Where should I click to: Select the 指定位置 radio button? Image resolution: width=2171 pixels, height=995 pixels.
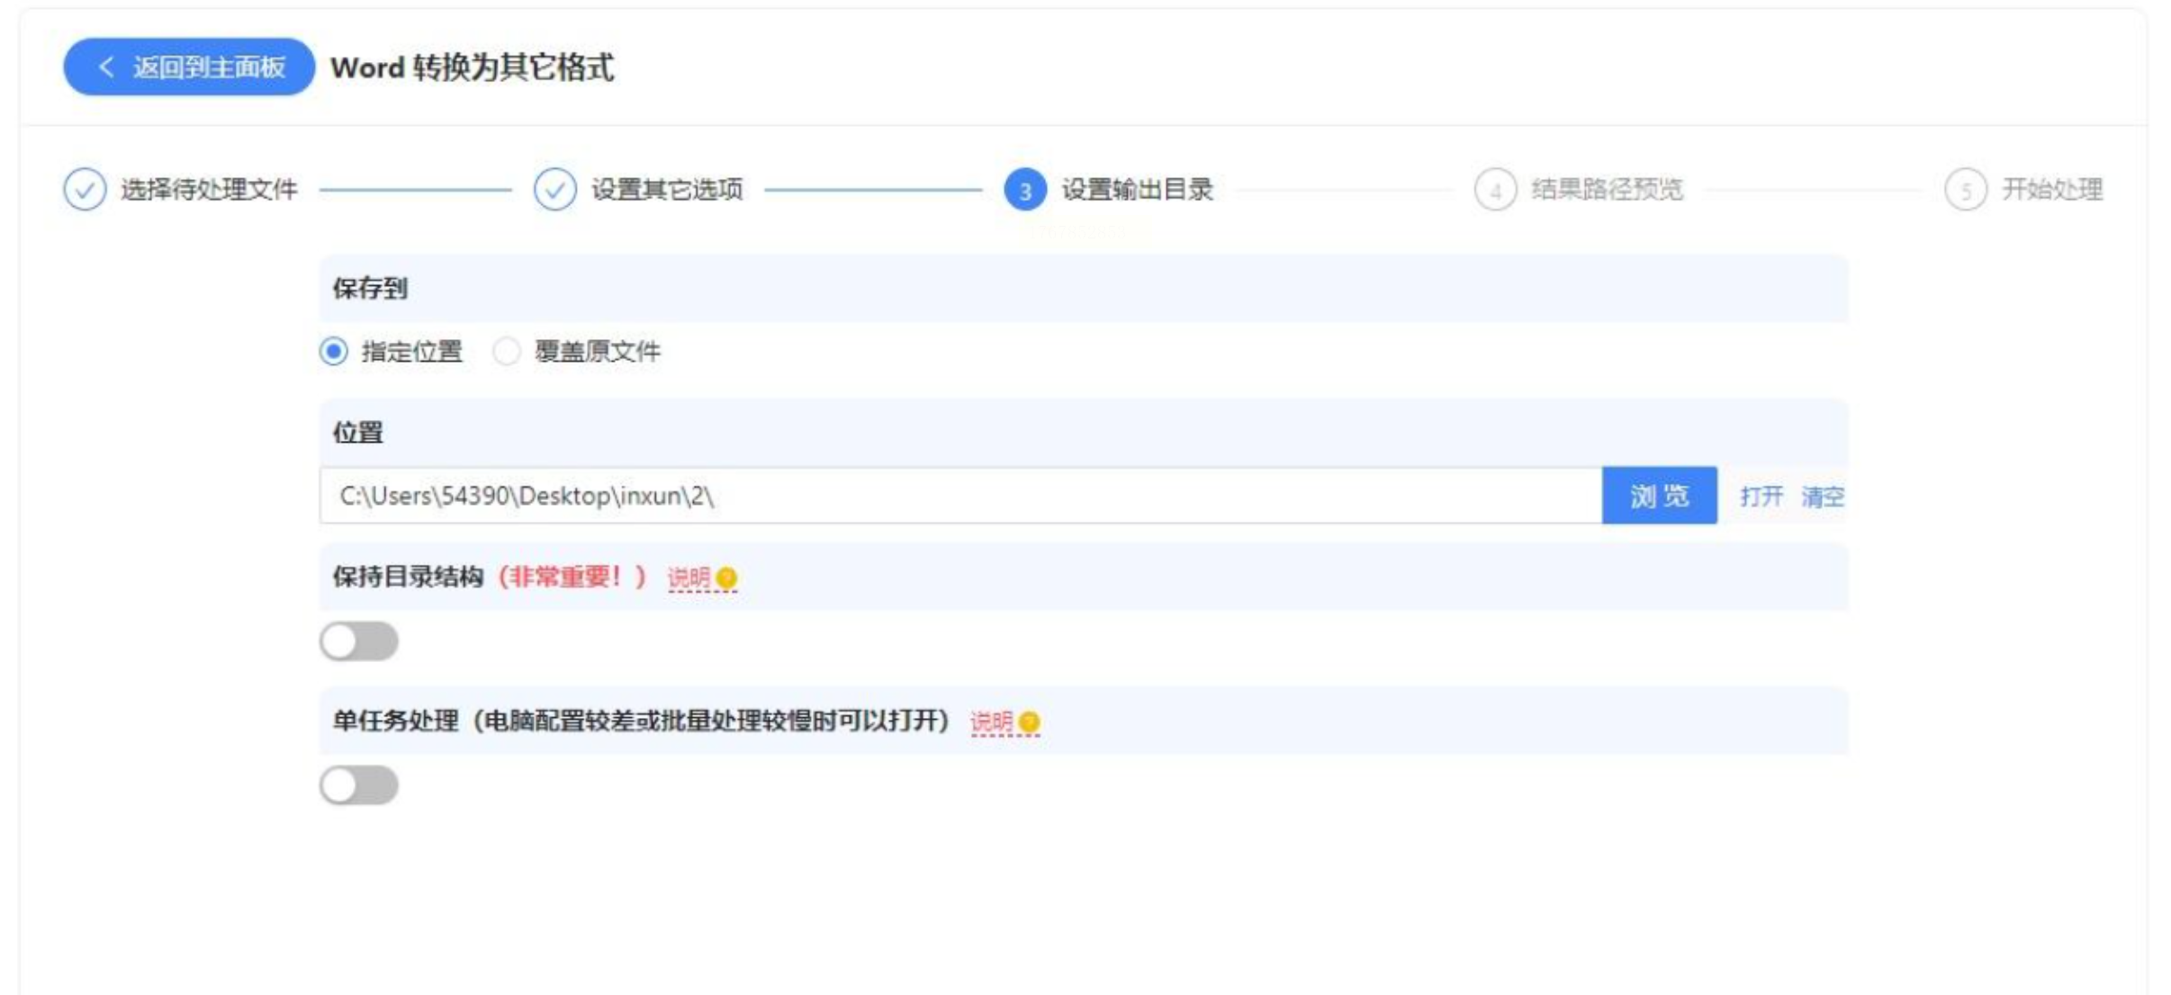[x=334, y=351]
